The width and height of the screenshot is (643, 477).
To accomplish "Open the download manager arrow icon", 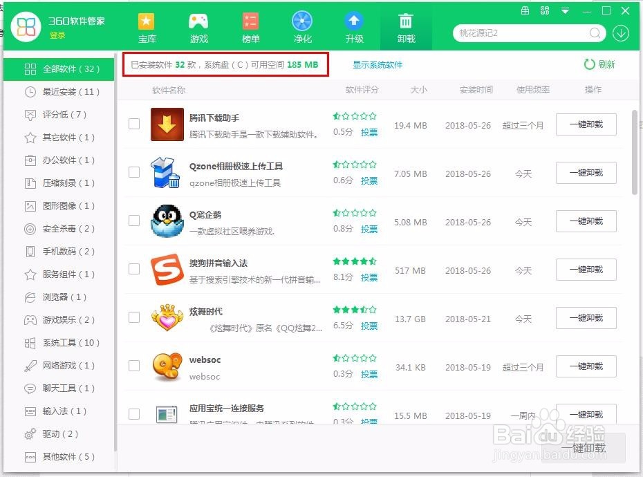I will [x=621, y=33].
